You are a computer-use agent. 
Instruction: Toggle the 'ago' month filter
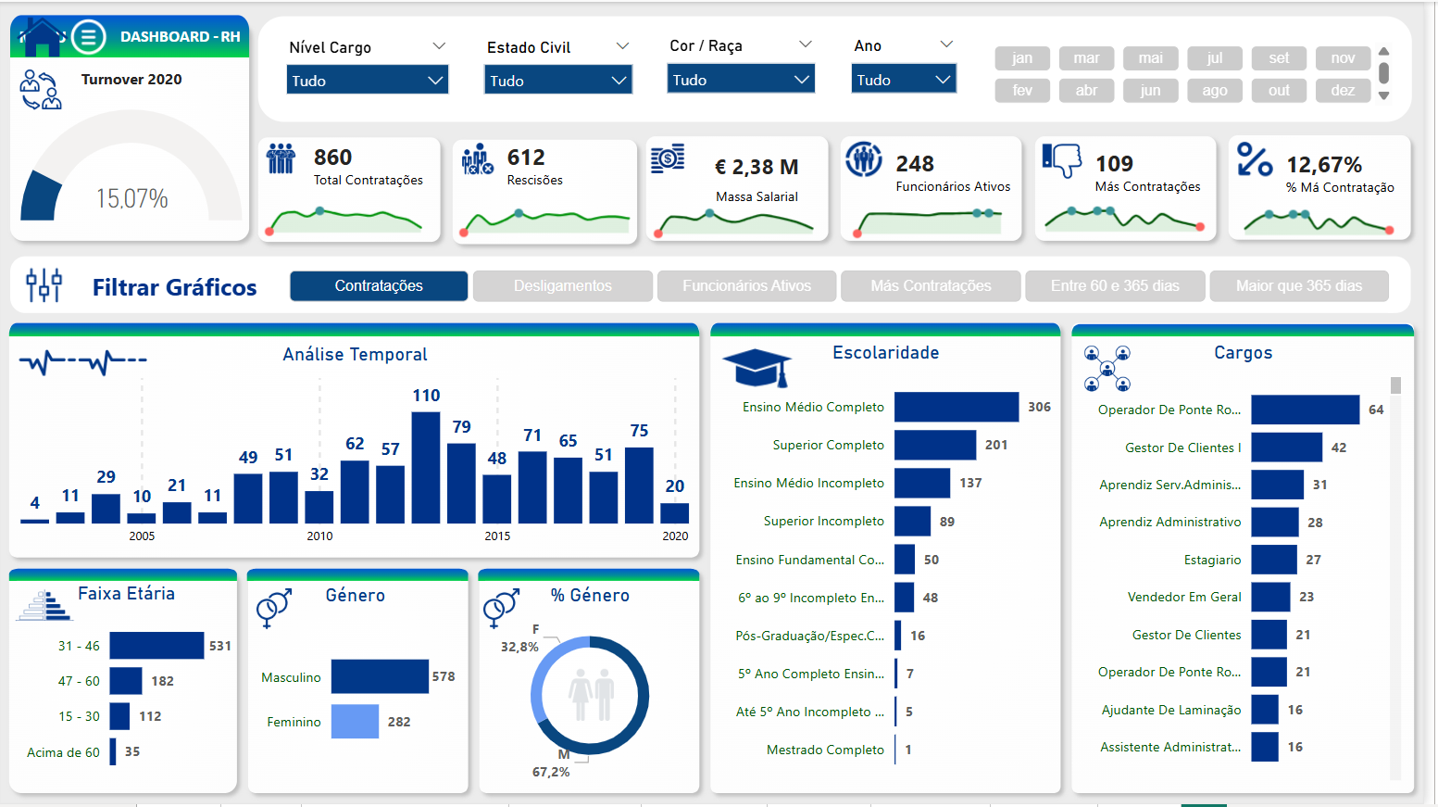pyautogui.click(x=1215, y=91)
